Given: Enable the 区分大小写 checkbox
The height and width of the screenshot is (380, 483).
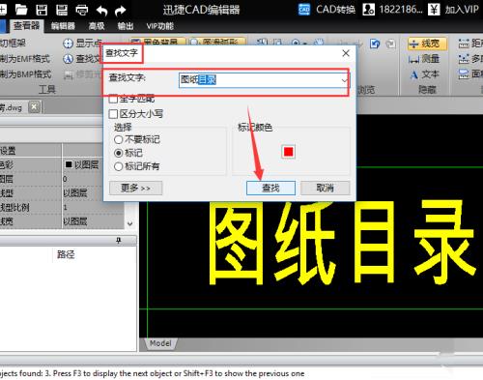Looking at the screenshot, I should pyautogui.click(x=113, y=114).
